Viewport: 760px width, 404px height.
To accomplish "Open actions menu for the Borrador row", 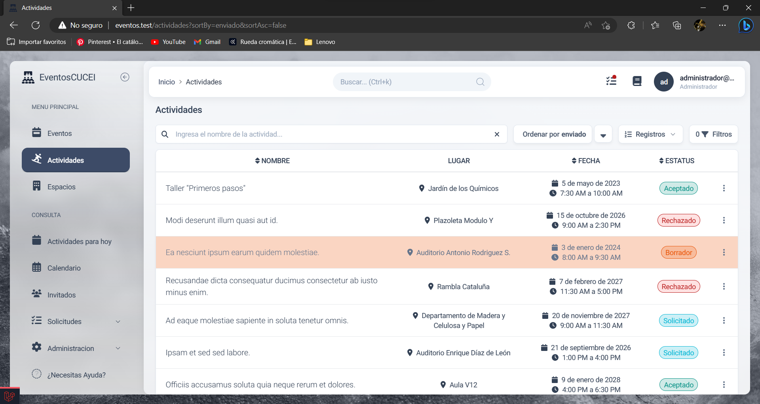I will pos(724,253).
